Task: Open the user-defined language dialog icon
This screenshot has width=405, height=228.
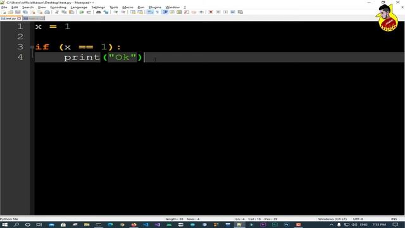Action: 172,12
